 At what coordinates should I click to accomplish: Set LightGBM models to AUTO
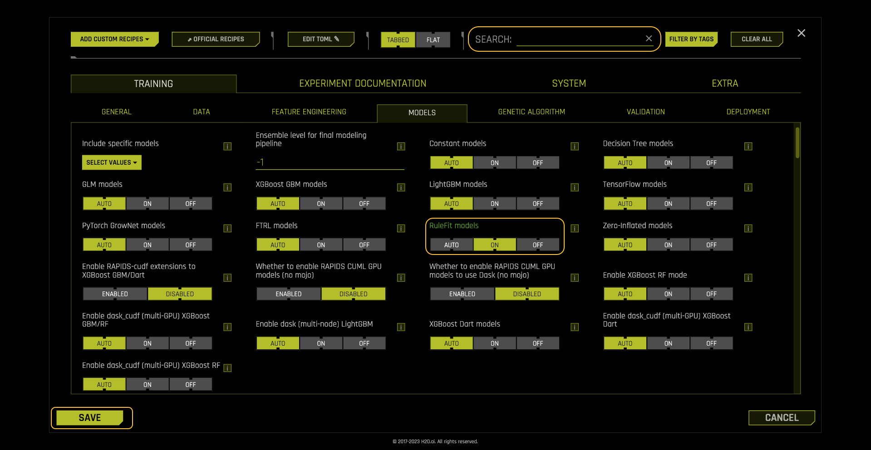(452, 203)
